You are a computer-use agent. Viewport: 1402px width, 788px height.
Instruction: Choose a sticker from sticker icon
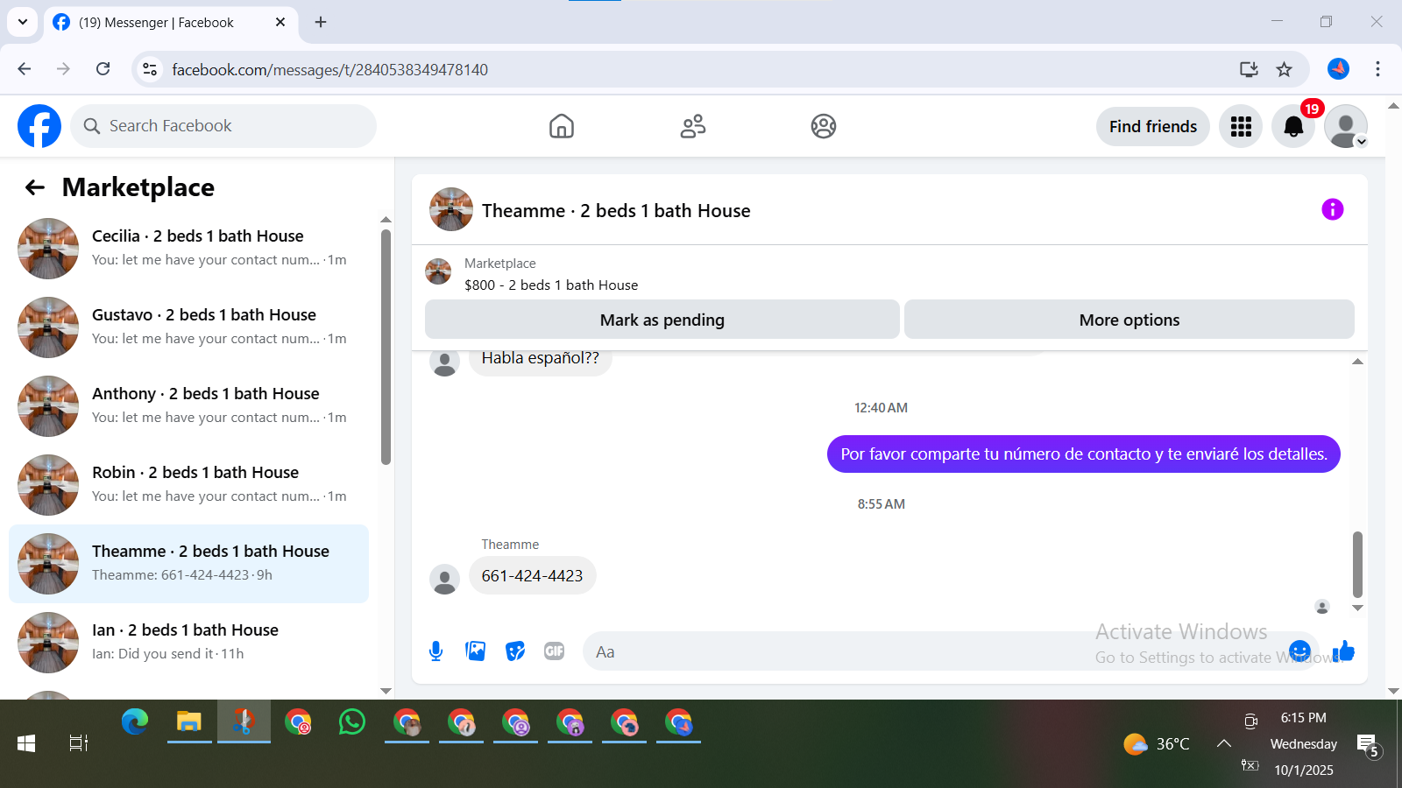click(x=515, y=651)
